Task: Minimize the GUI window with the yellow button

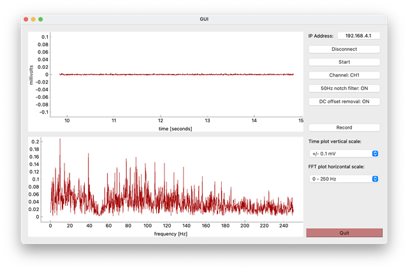Action: pos(33,19)
